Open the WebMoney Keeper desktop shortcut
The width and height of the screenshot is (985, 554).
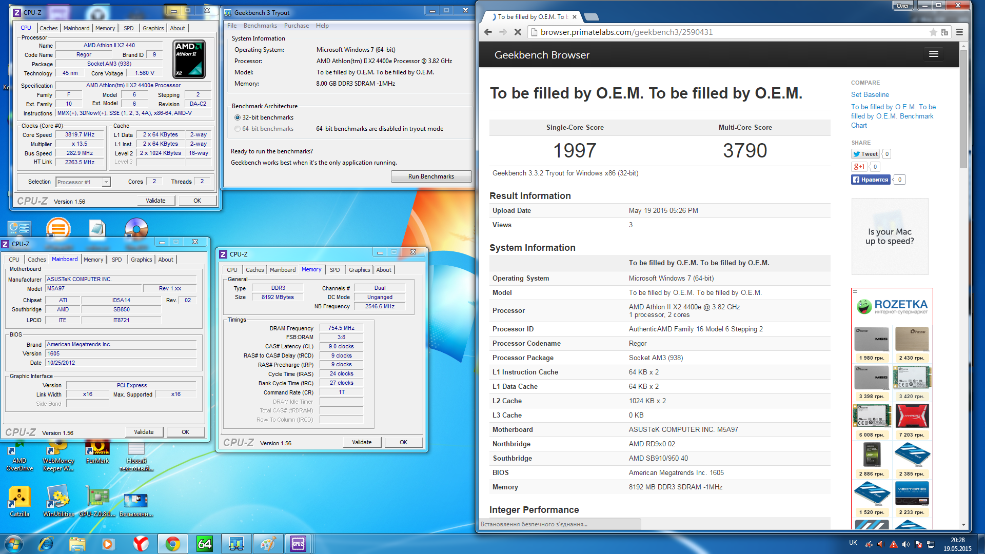[x=58, y=458]
